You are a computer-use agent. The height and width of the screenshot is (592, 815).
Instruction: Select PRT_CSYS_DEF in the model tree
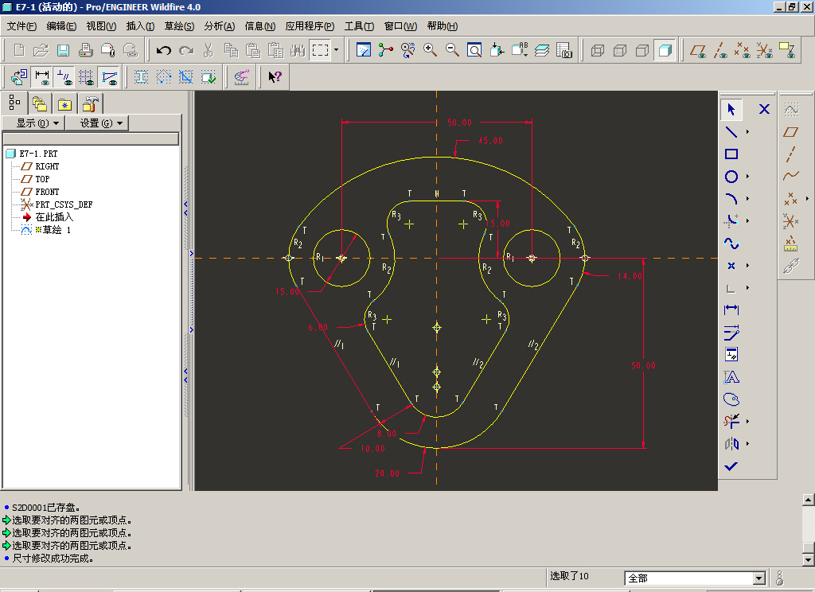(64, 204)
